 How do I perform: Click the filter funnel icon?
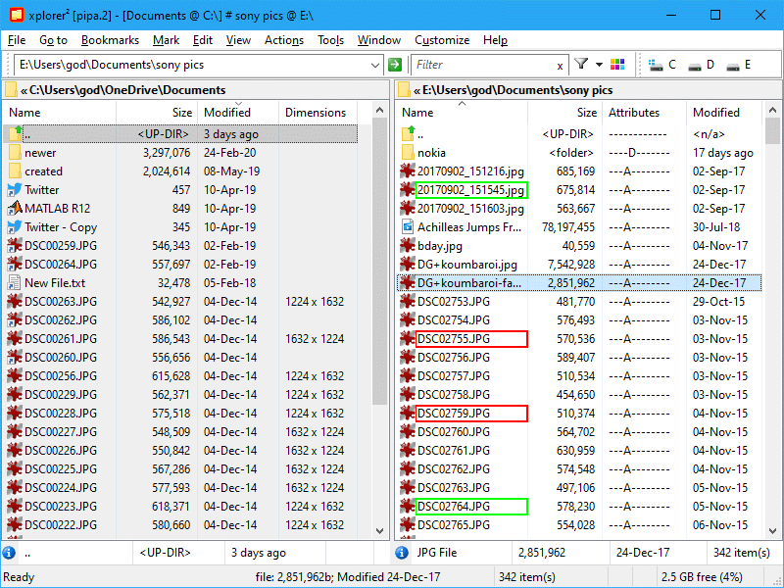(581, 65)
